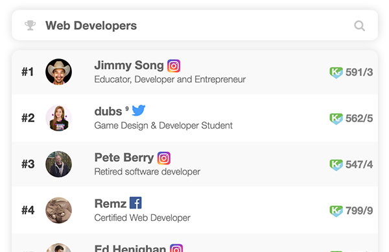Click the Kred badge next to 591/3

336,73
